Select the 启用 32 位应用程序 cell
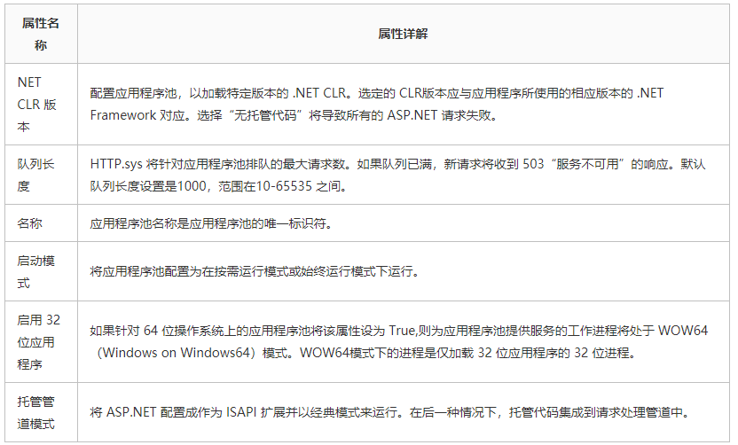This screenshot has height=445, width=738. pyautogui.click(x=41, y=342)
